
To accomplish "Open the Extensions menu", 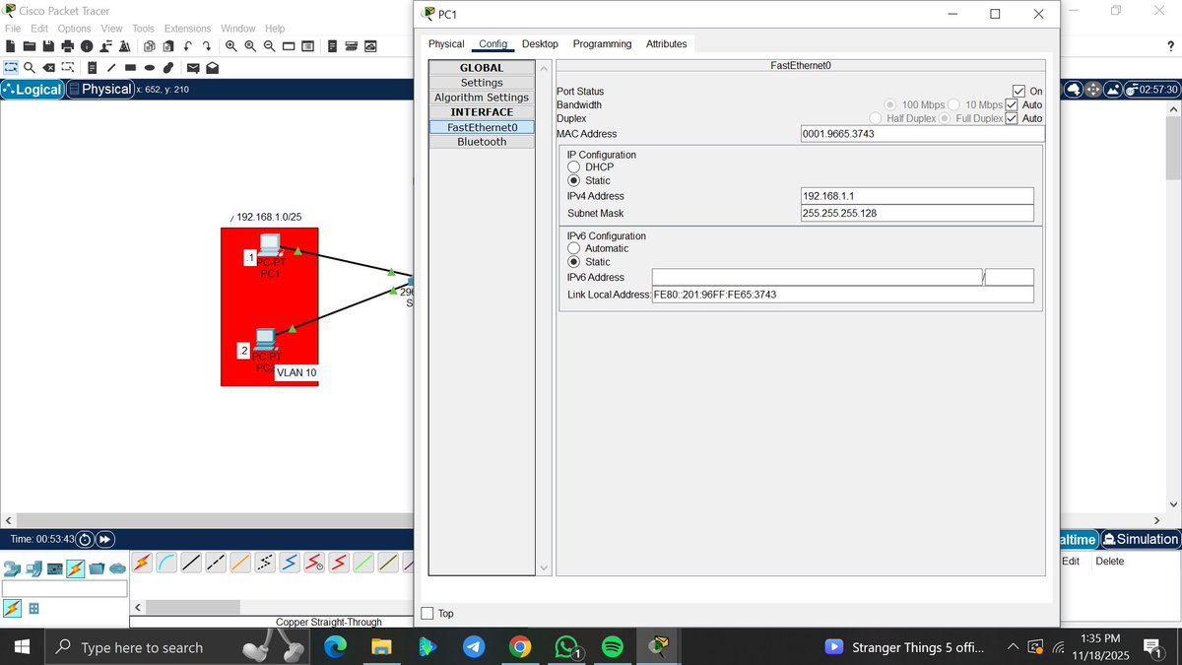I will click(x=187, y=28).
